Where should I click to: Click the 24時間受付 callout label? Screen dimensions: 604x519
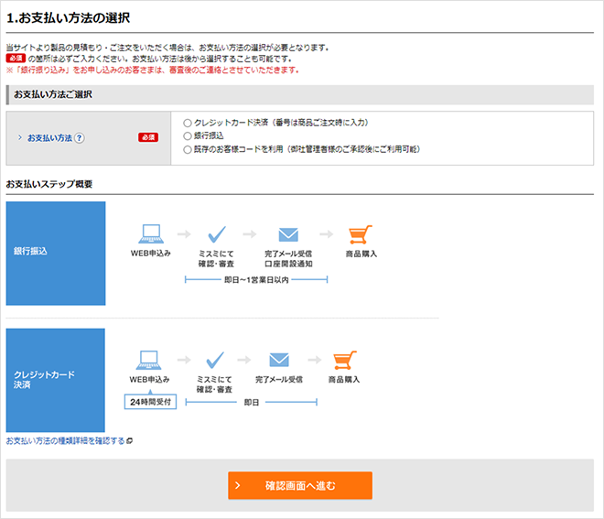point(150,401)
